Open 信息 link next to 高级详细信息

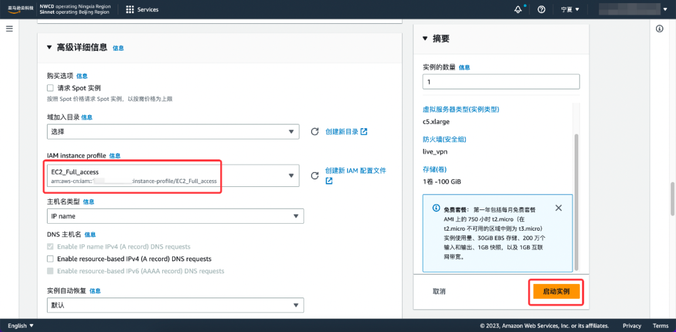(x=118, y=48)
